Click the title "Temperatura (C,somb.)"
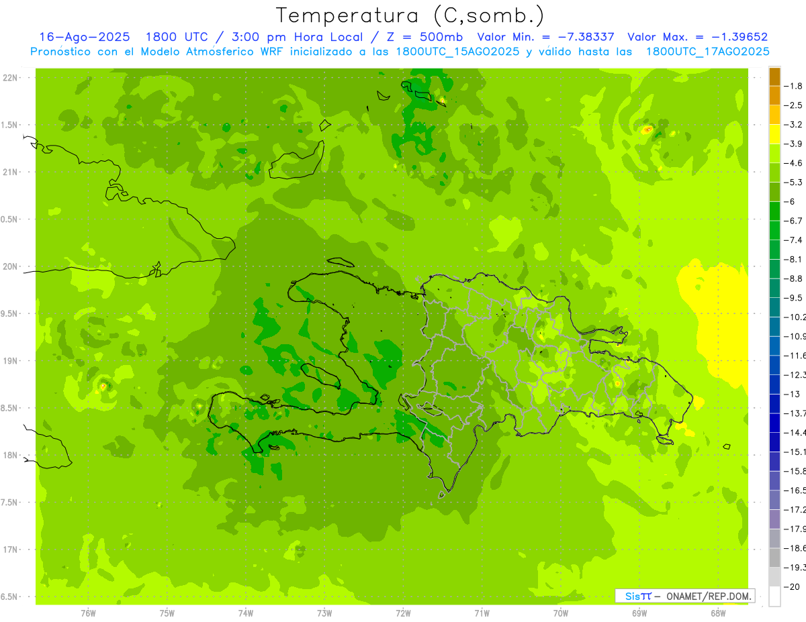 pos(410,15)
